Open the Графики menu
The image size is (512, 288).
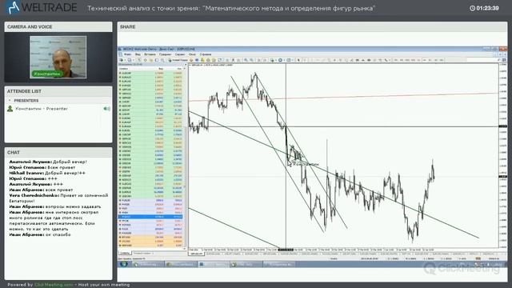[x=166, y=54]
